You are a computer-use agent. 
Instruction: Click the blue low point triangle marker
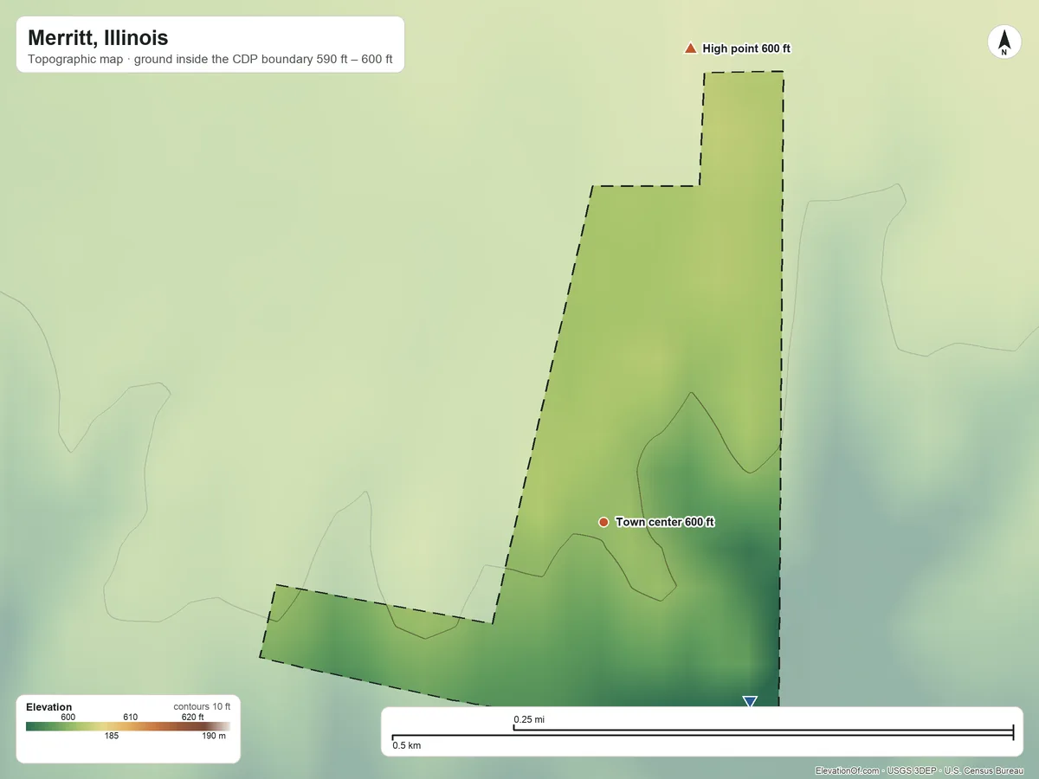pyautogui.click(x=750, y=701)
